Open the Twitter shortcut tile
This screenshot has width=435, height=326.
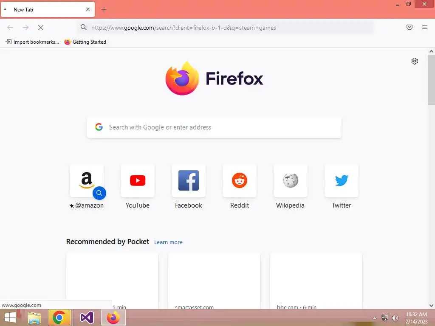click(342, 181)
